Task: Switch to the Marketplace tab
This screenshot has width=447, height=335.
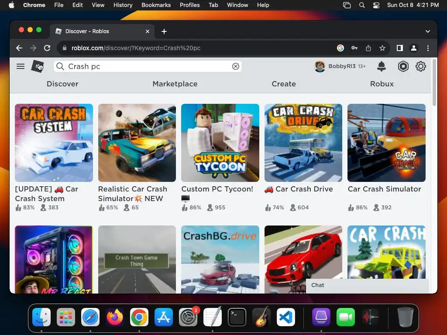Action: coord(175,84)
